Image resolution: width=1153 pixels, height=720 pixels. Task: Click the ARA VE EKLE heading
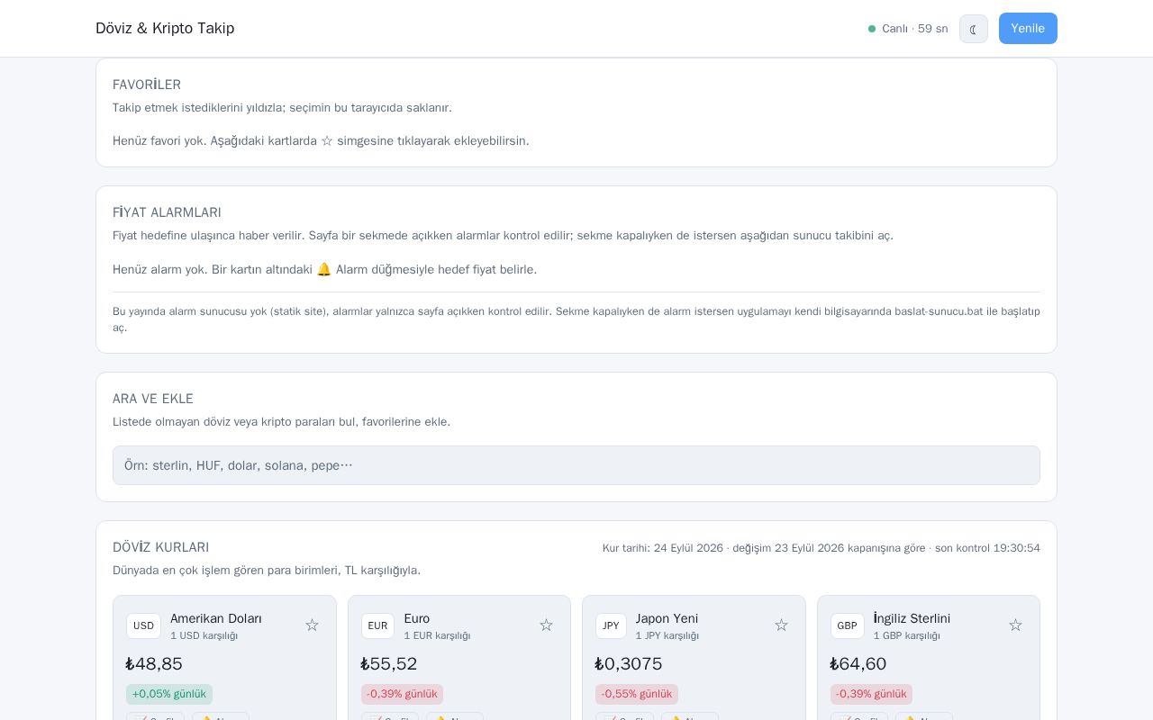[x=153, y=399]
